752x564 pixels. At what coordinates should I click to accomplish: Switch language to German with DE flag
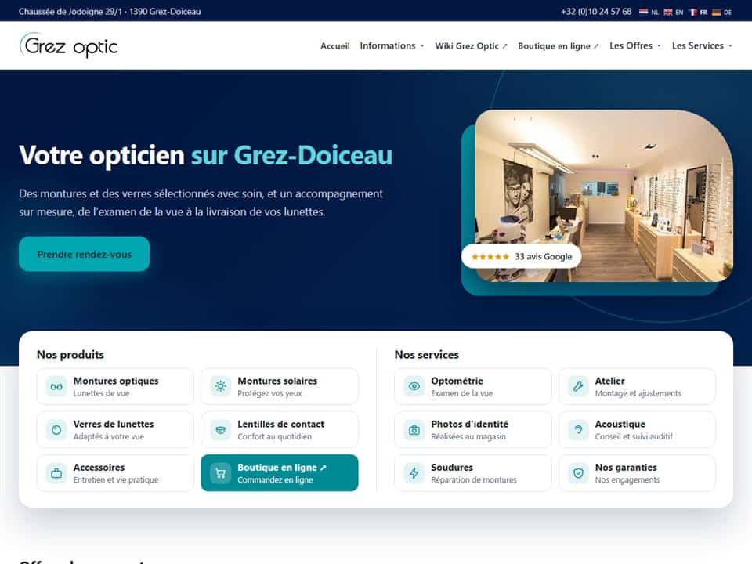(721, 12)
